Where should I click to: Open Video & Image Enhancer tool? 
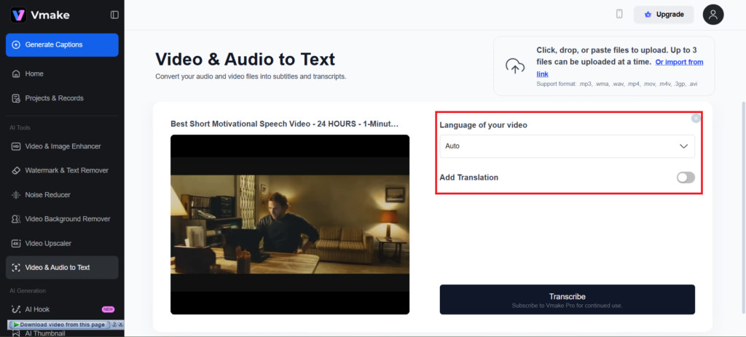(62, 146)
